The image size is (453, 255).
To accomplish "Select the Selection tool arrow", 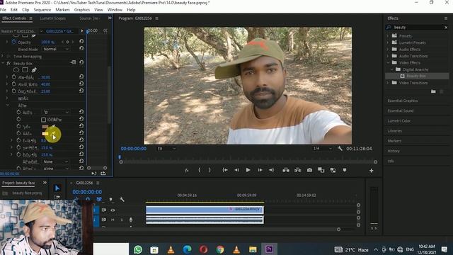I will coord(57,188).
